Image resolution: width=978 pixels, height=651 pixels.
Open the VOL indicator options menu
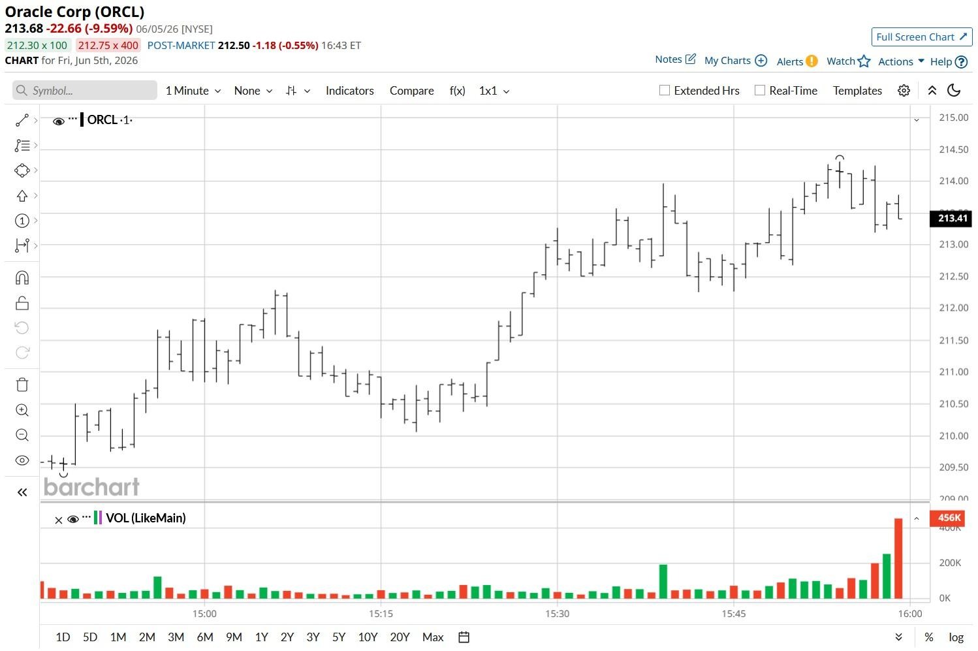click(x=86, y=518)
